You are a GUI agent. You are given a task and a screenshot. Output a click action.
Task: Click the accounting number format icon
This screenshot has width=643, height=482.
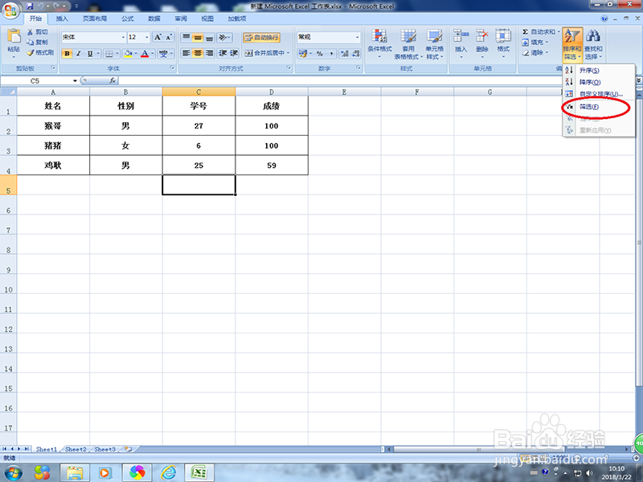click(x=303, y=53)
